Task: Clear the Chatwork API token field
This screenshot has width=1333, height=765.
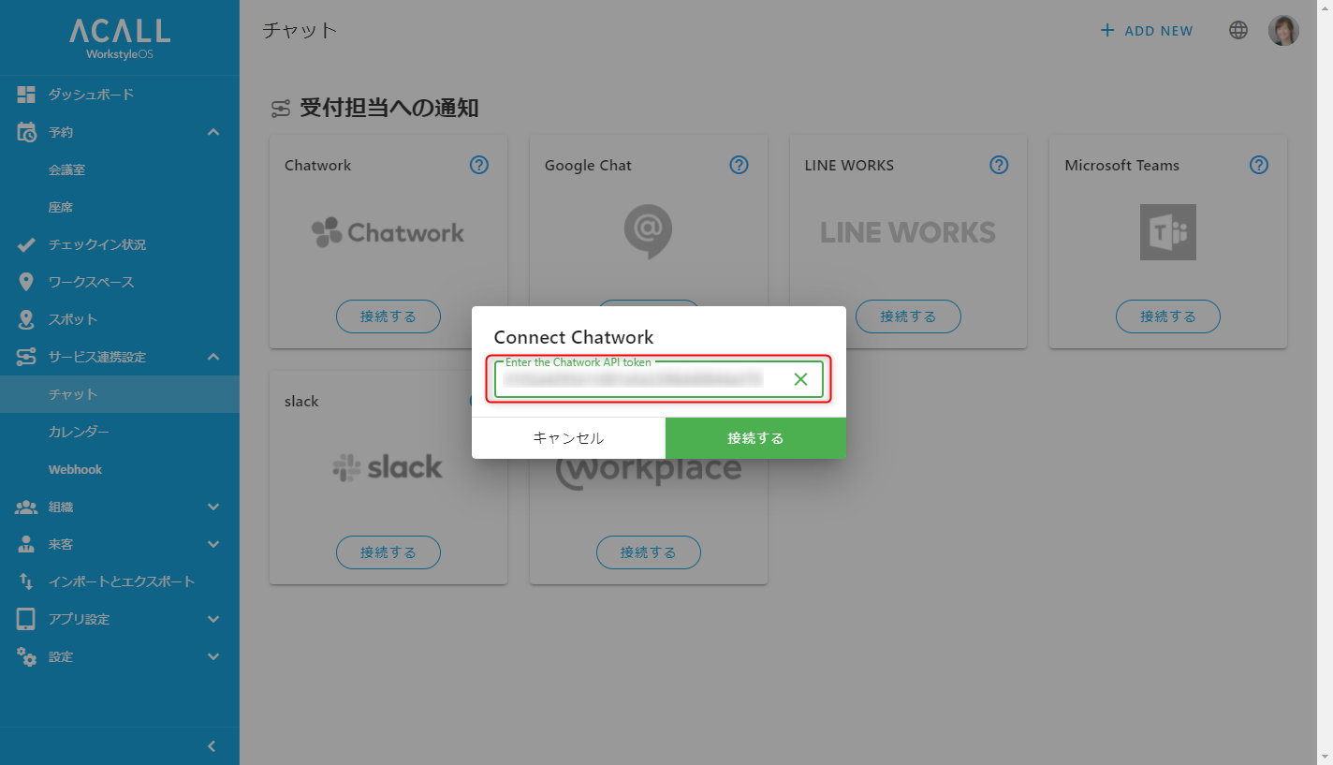Action: 800,379
